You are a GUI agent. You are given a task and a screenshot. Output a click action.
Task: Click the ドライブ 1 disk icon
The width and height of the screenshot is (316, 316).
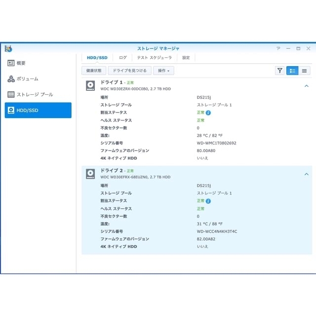[90, 85]
